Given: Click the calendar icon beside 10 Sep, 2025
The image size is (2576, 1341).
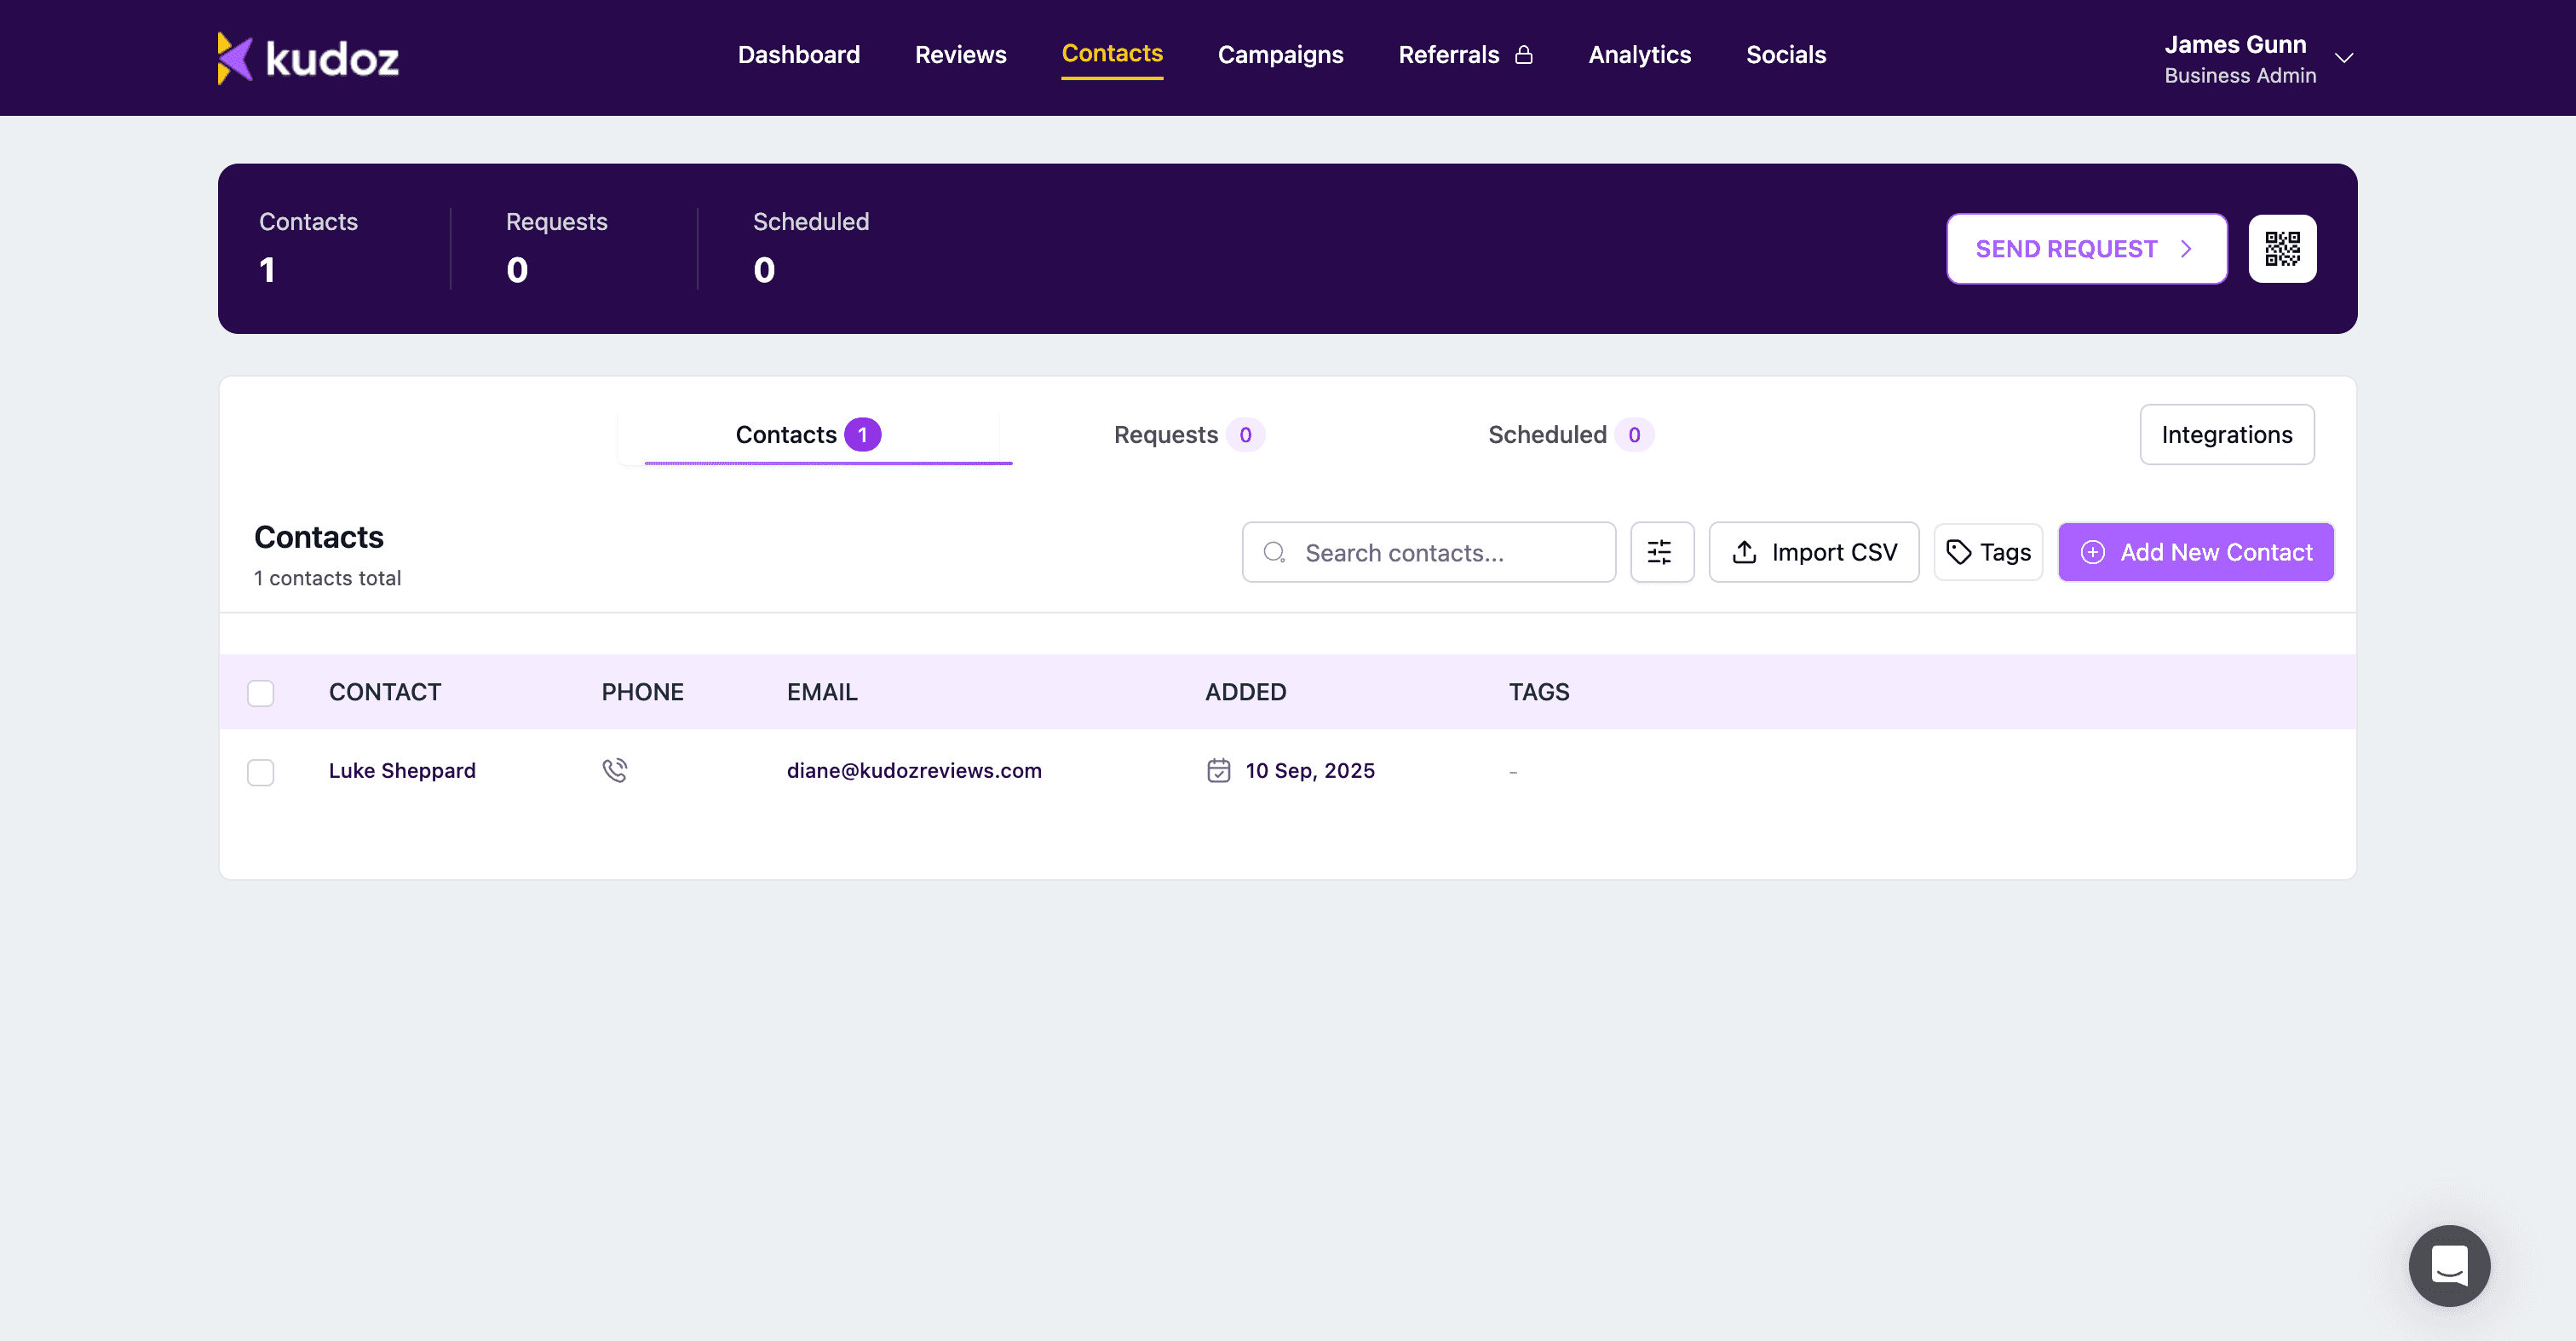Looking at the screenshot, I should click(1218, 770).
